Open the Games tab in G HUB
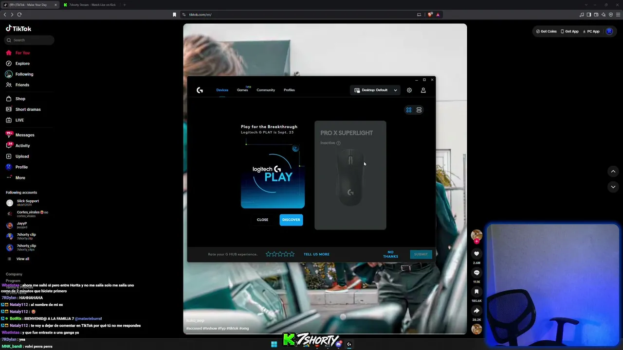 [x=242, y=90]
